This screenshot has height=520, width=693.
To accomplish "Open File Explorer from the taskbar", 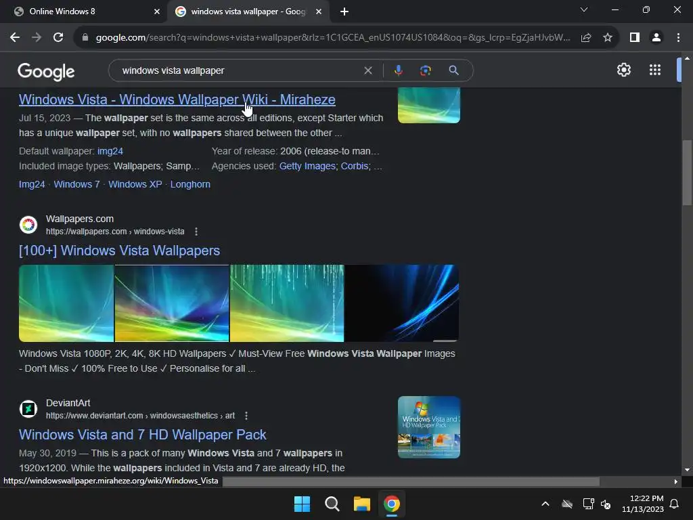I will pos(362,504).
